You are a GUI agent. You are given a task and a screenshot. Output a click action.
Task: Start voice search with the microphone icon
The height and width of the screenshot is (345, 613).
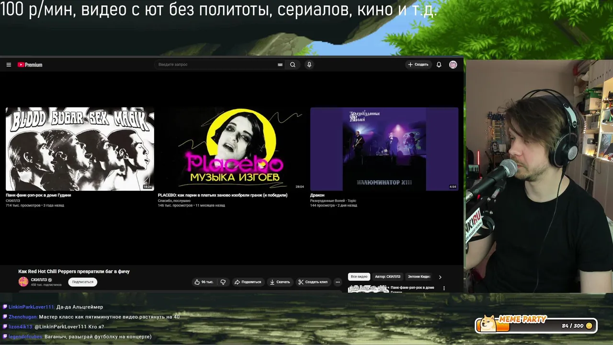coord(309,65)
